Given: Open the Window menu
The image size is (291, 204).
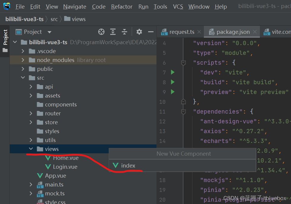Looking at the screenshot, I should pos(199,7).
